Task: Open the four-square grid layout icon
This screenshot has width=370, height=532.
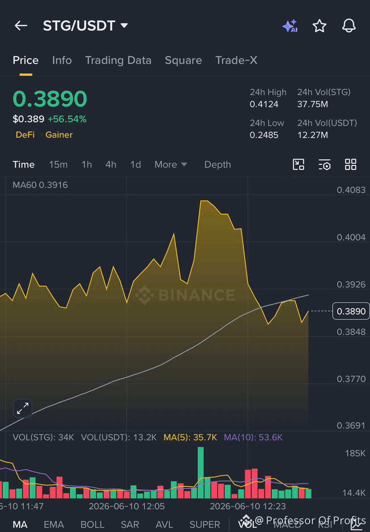Action: tap(351, 165)
